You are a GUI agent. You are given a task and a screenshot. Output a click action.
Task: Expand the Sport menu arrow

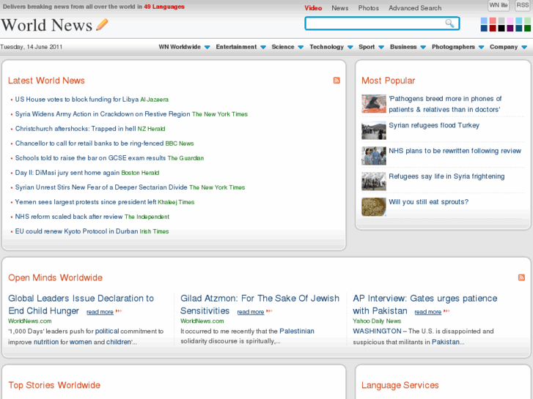pos(381,47)
